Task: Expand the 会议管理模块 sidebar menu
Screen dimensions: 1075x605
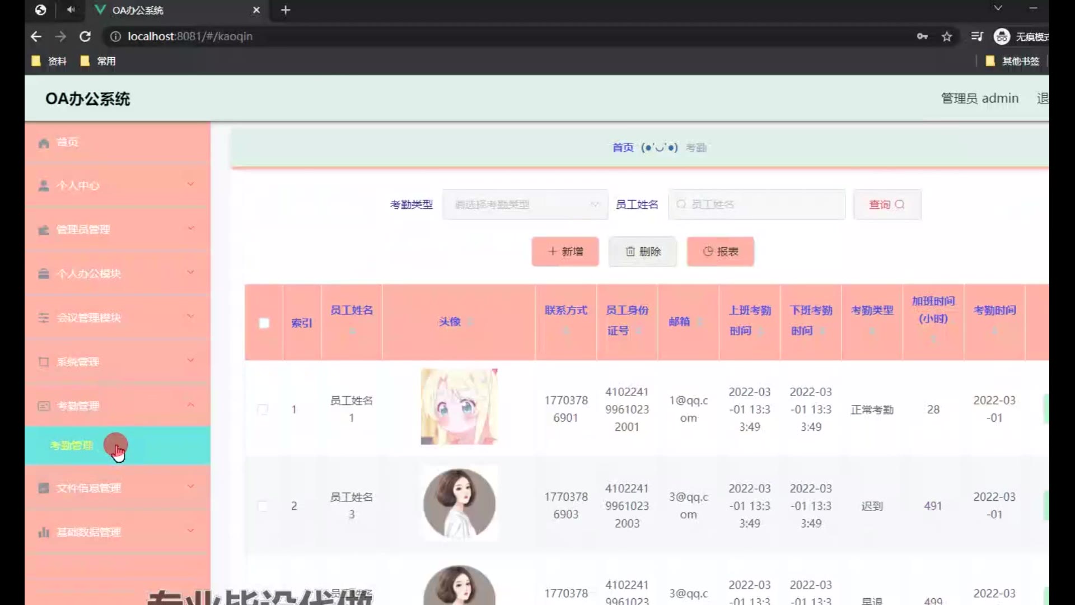Action: [118, 318]
